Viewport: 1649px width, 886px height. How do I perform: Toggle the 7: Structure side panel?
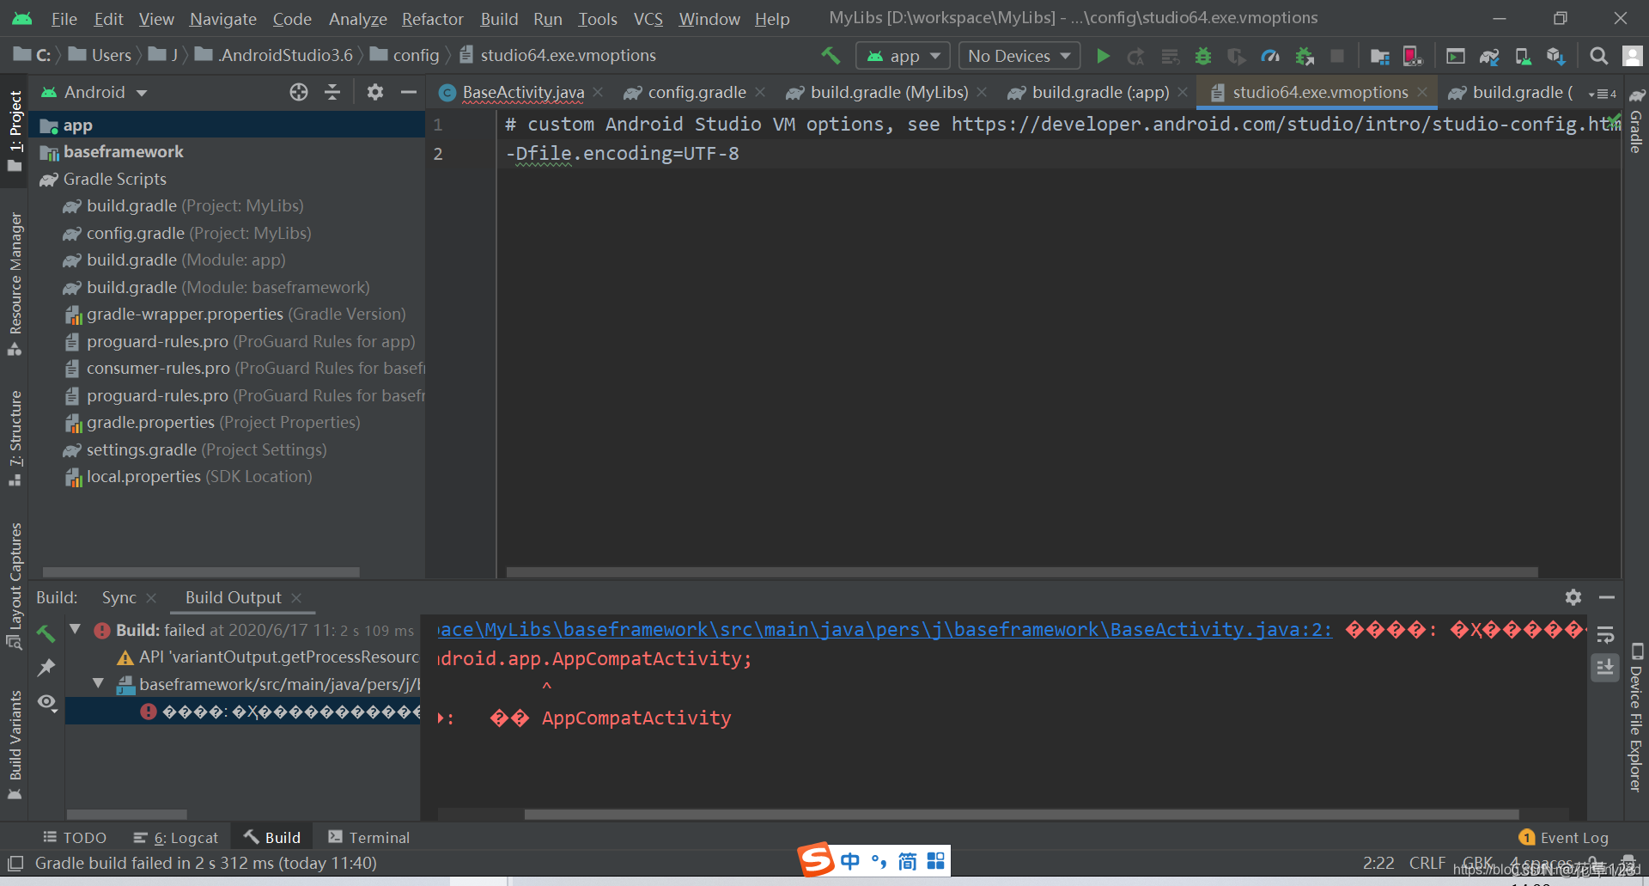[x=15, y=438]
